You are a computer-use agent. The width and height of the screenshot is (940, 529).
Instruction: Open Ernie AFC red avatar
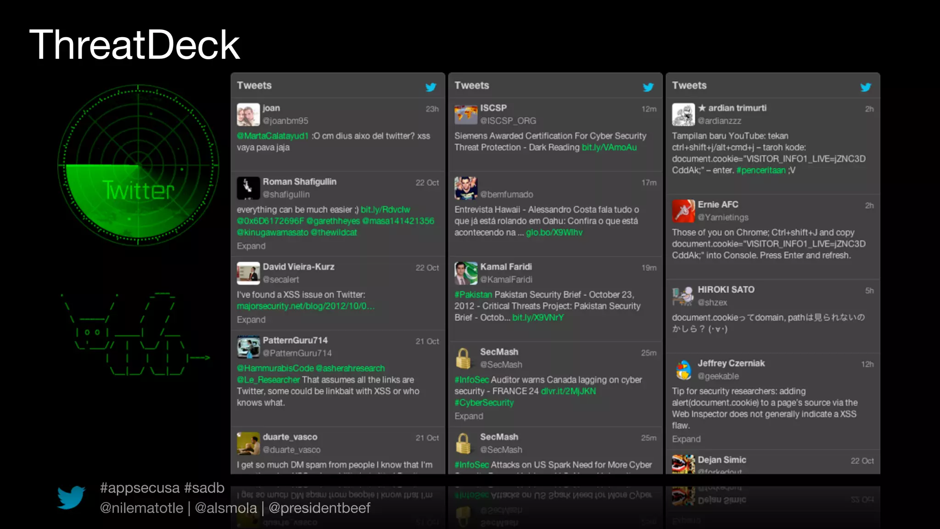coord(683,211)
